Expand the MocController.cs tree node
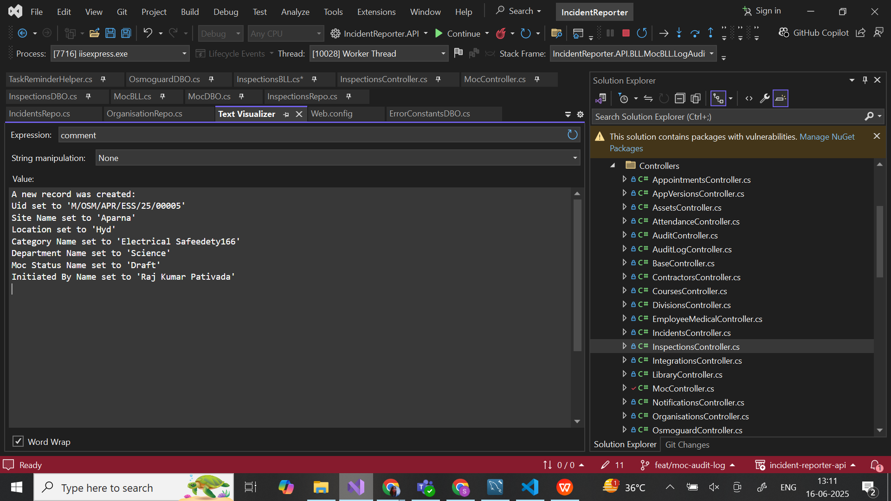Screen dimensions: 891x501 click(x=624, y=388)
